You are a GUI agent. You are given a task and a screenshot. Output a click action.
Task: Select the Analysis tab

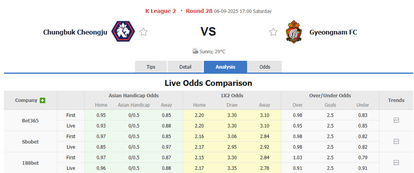[225, 67]
